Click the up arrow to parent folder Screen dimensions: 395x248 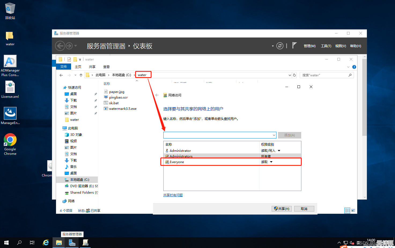coord(81,75)
